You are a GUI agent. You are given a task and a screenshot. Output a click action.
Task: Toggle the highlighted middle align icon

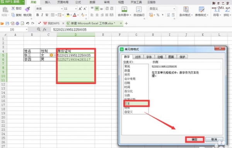(x=97, y=8)
